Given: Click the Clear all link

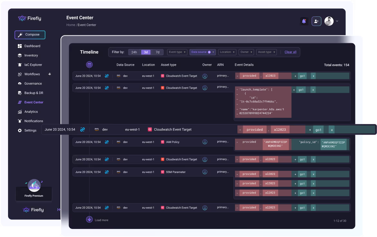Looking at the screenshot, I should (290, 52).
